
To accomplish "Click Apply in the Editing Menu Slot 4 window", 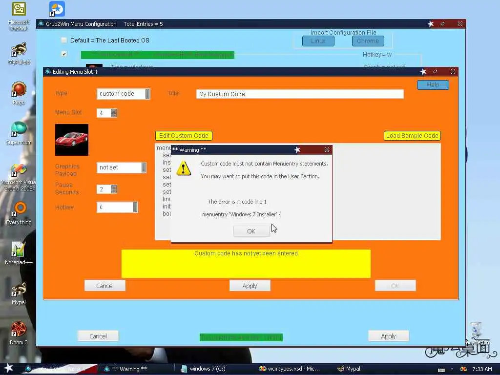I will pos(250,286).
